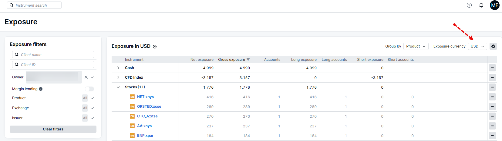This screenshot has height=141, width=502.
Task: Open more options for the NET:xnys row
Action: click(x=492, y=97)
